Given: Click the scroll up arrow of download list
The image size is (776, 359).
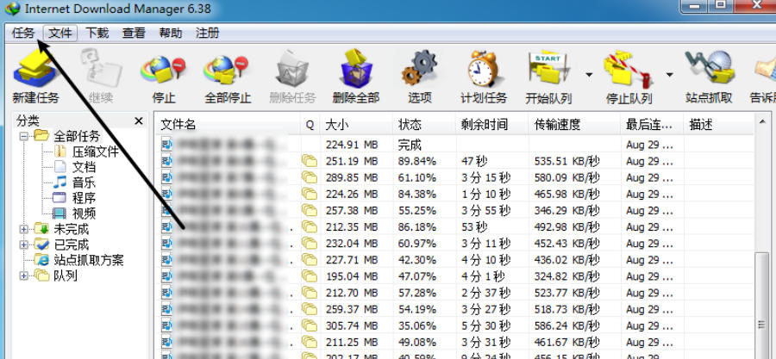Looking at the screenshot, I should pos(761,121).
